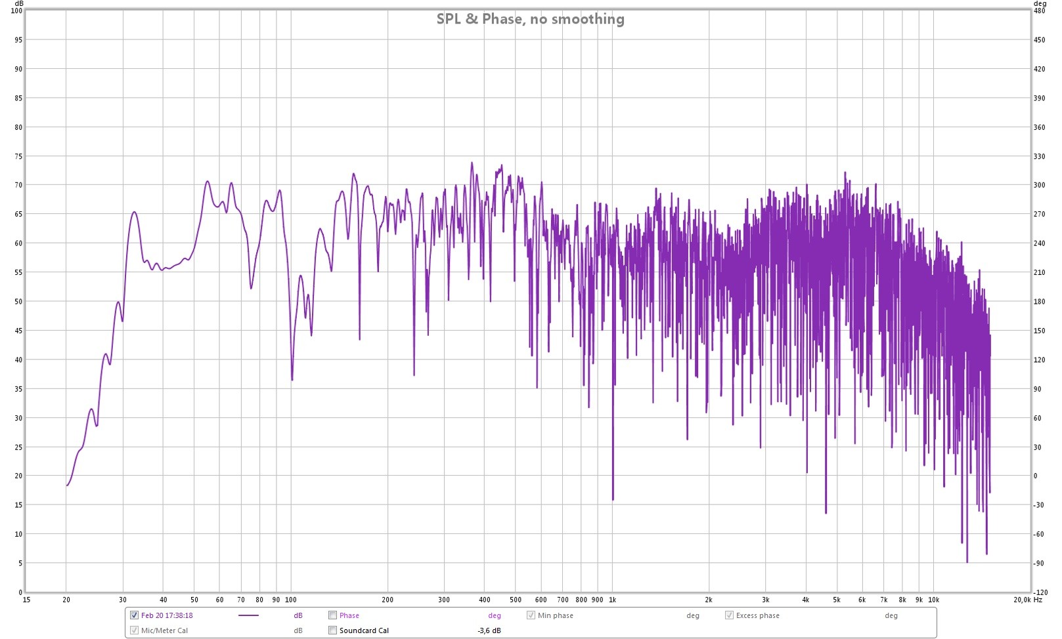Screen dimensions: 1062x639
Task: Toggle the Min phase checkbox
Action: 531,615
